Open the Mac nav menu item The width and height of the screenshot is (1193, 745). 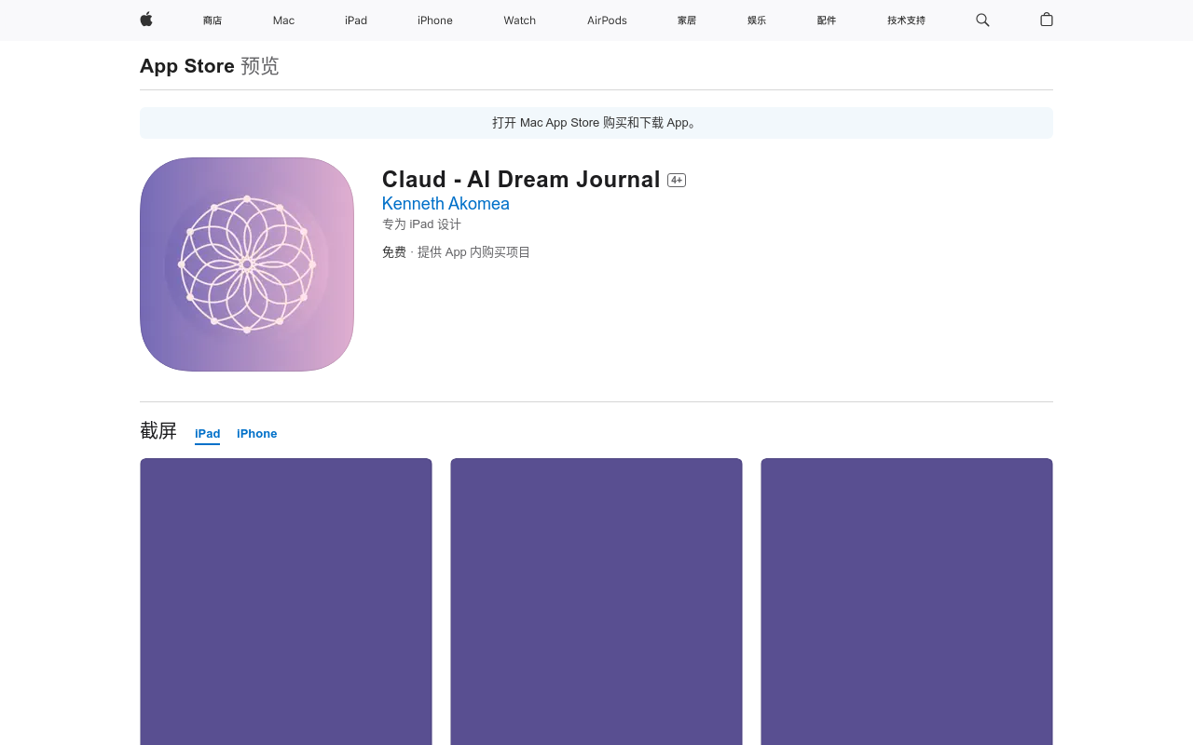point(283,20)
